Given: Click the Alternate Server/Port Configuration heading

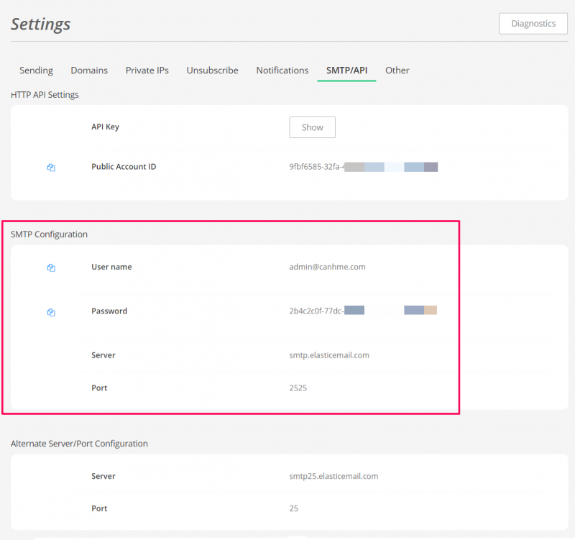Looking at the screenshot, I should coord(79,444).
